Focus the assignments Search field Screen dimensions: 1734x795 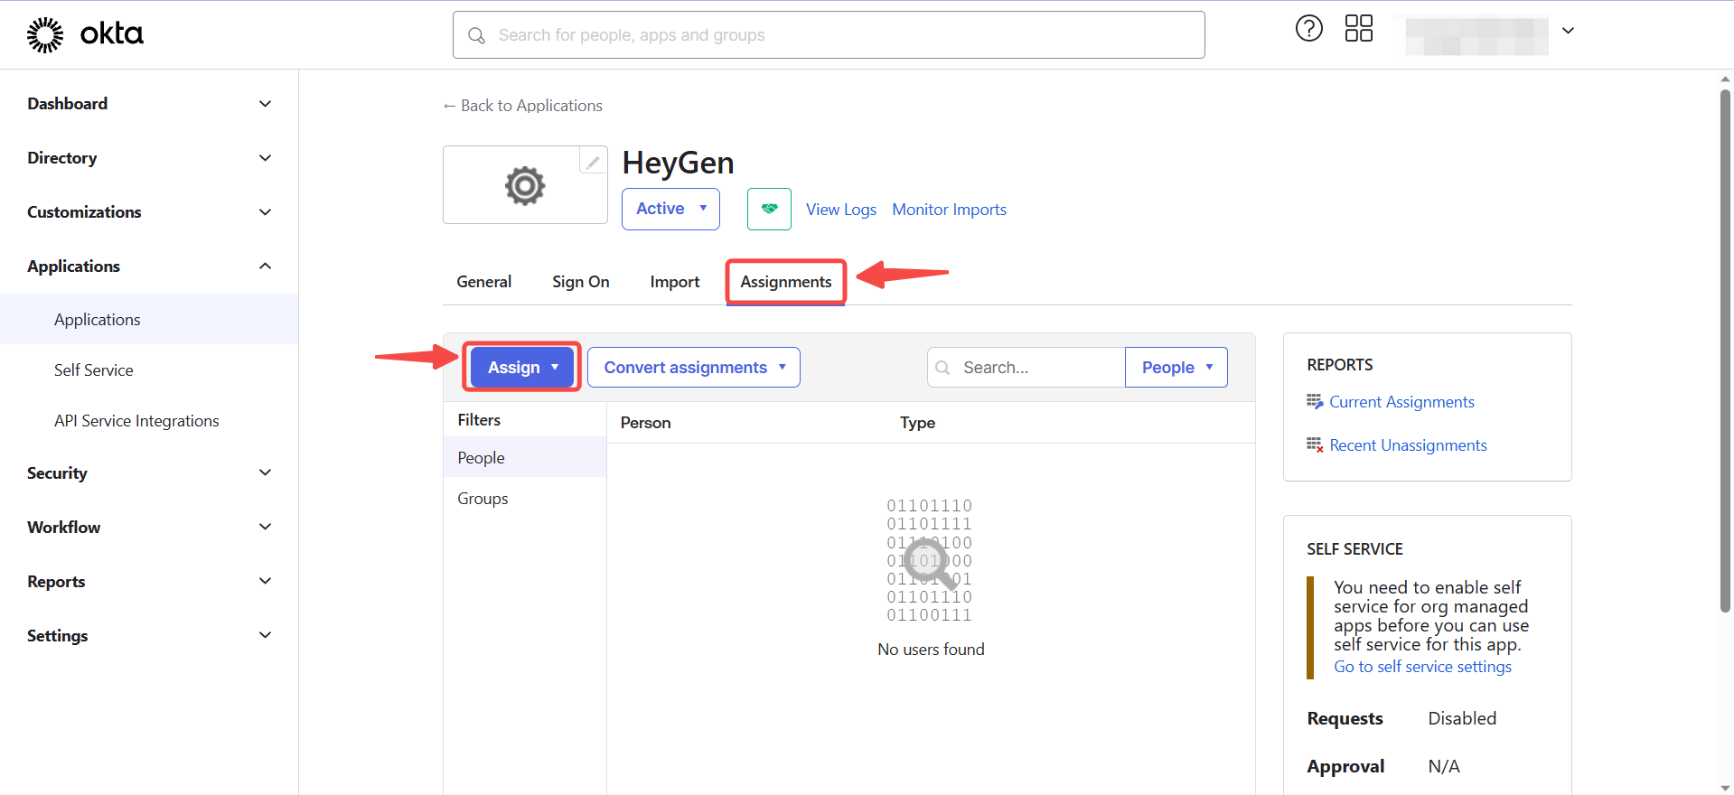1026,367
